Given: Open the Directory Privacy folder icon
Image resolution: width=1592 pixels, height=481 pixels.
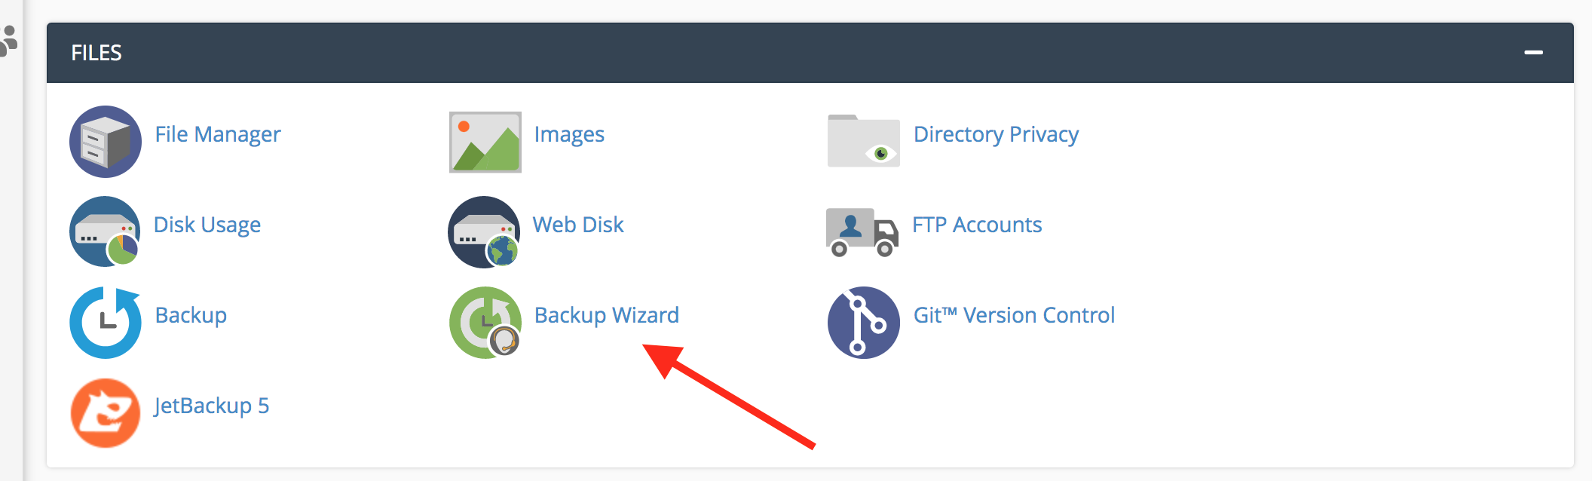Looking at the screenshot, I should tap(864, 141).
